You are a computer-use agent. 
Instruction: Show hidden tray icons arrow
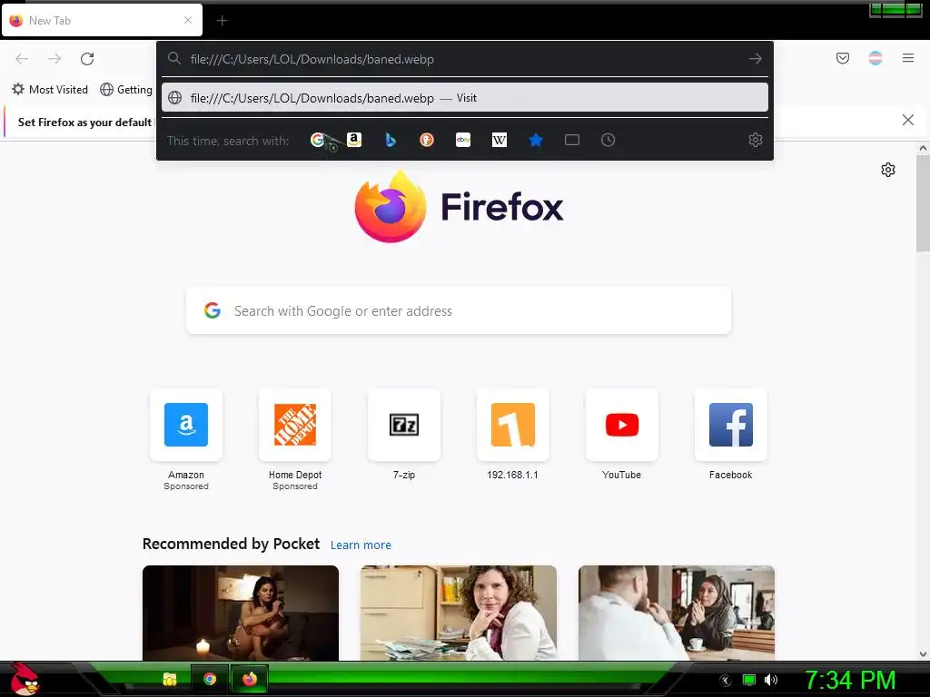[726, 681]
